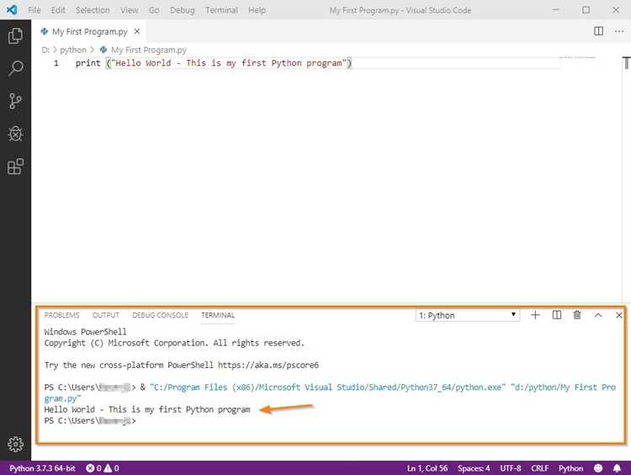Open the Search view in activity bar
Viewport: 631px width, 475px height.
coord(15,68)
